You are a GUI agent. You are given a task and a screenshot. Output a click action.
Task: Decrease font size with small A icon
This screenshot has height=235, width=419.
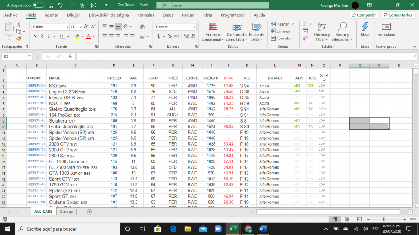point(93,27)
